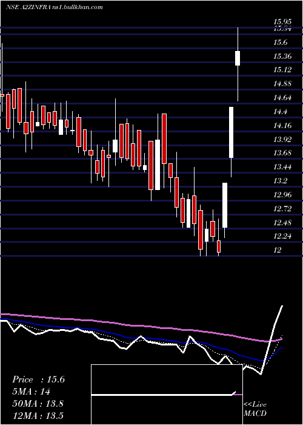Screen dimensions: 303x425
Task: Click the 15.12 price axis label
Action: [x=282, y=70]
